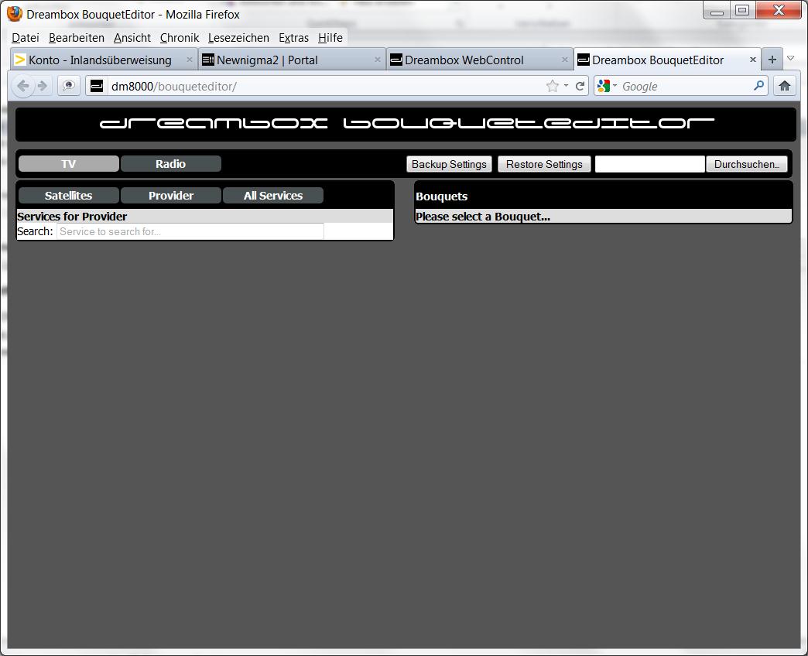Switch to the Dreambox WebControl tab
This screenshot has height=656, width=808.
[x=464, y=60]
